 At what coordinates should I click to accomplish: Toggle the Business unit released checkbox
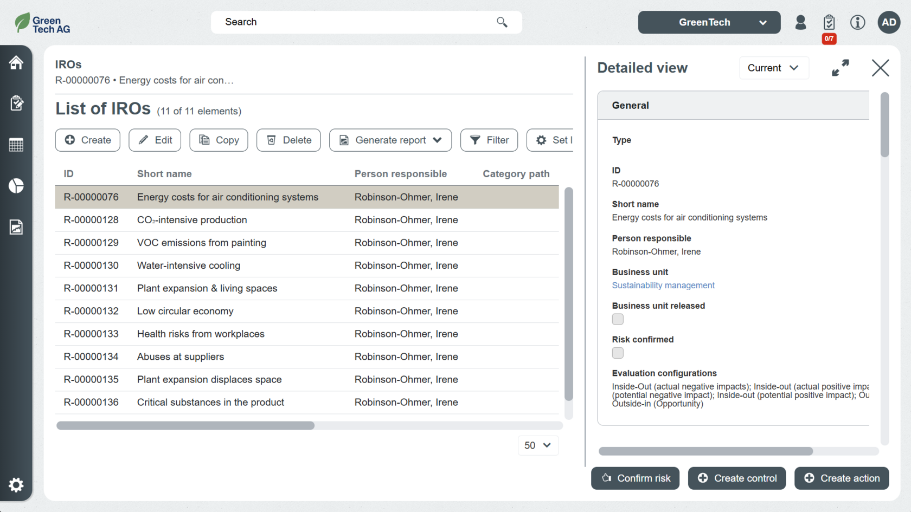618,319
